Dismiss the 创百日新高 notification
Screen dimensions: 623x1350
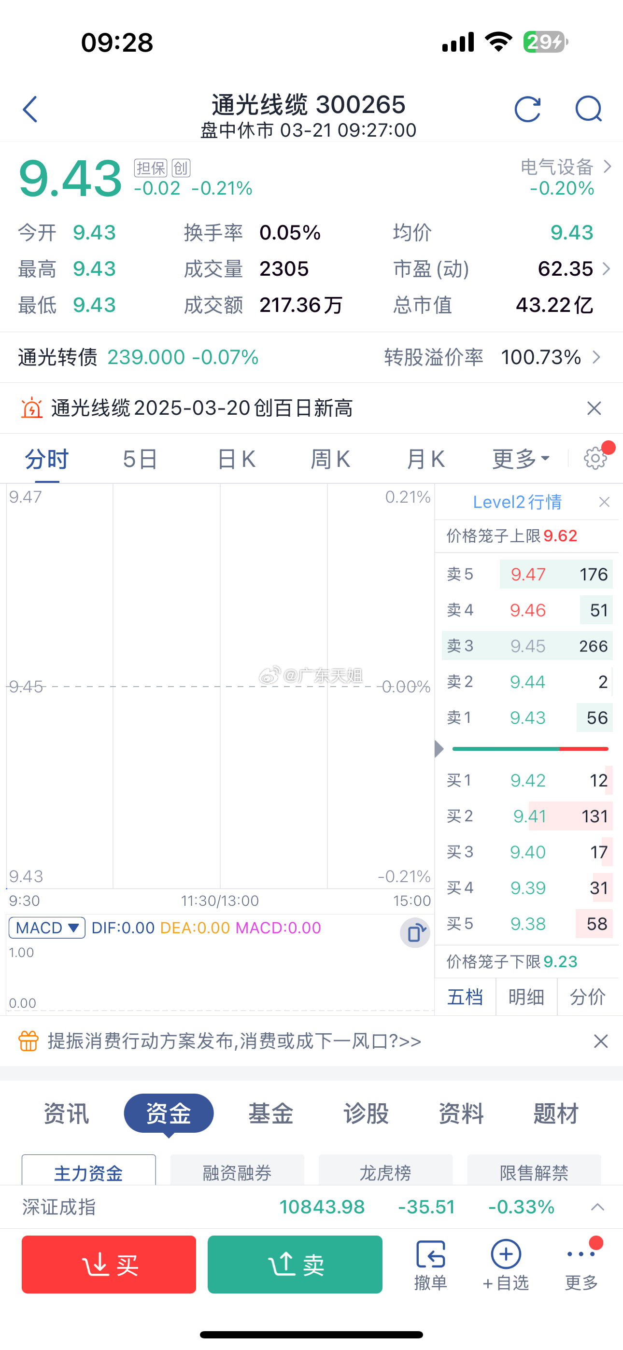594,408
